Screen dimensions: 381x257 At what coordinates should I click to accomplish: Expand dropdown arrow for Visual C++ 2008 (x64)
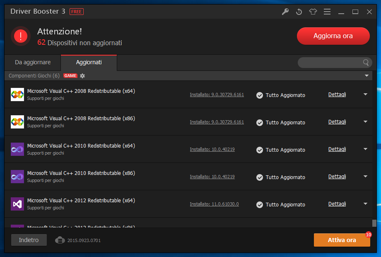365,95
